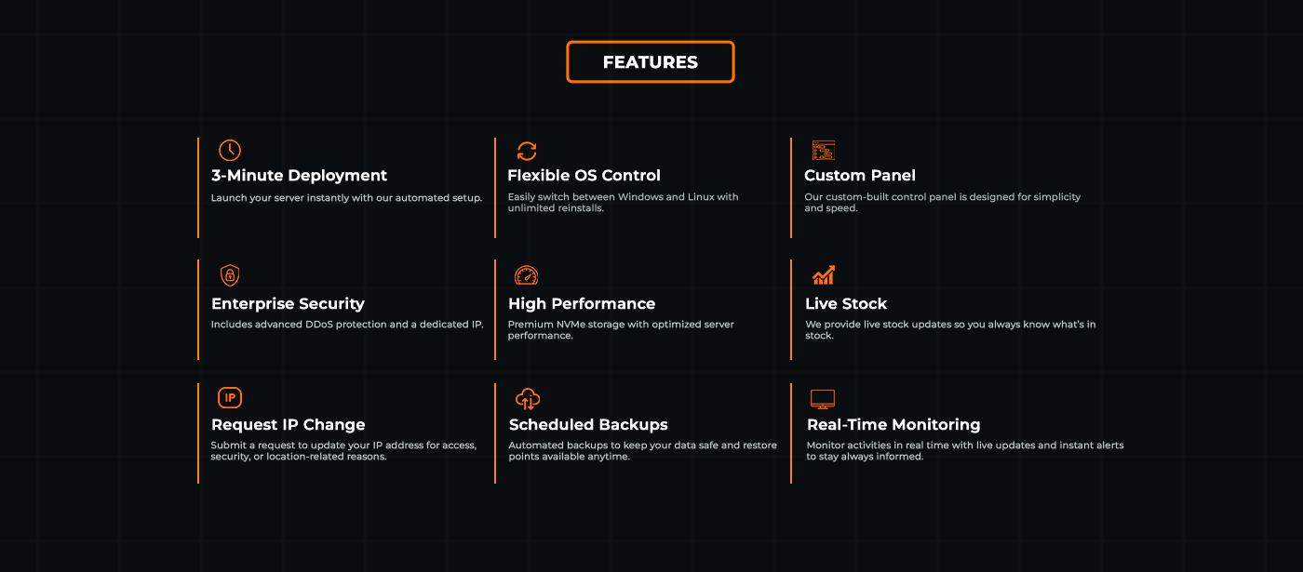Image resolution: width=1303 pixels, height=572 pixels.
Task: Click the speedometer High Performance icon
Action: pos(527,275)
